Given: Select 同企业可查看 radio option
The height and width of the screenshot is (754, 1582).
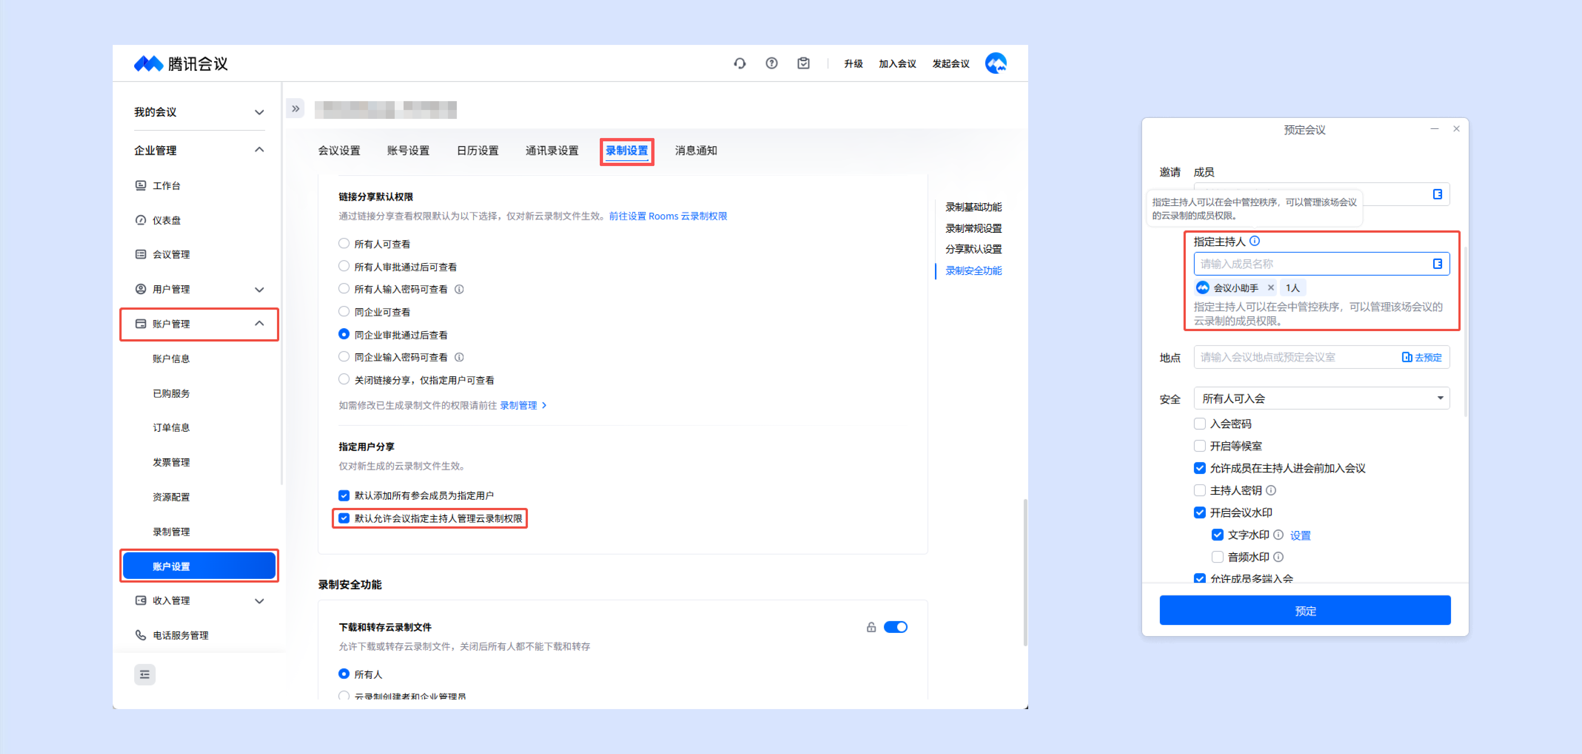Looking at the screenshot, I should tap(344, 312).
